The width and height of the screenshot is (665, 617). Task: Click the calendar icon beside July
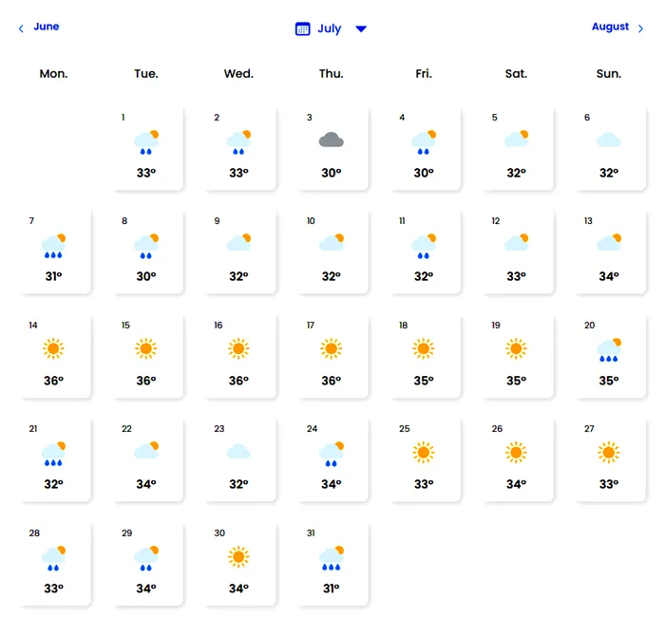[303, 28]
